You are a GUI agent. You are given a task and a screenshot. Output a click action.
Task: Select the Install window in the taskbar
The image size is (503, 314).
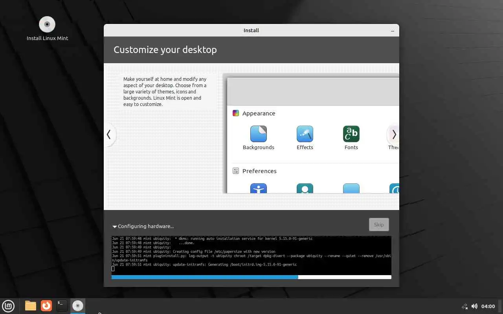[x=78, y=306]
